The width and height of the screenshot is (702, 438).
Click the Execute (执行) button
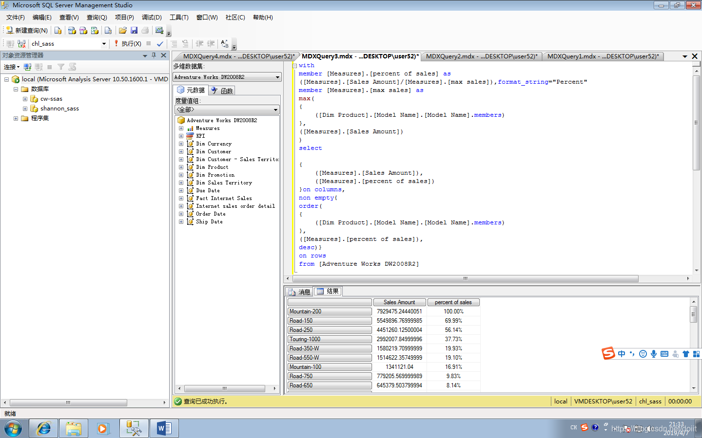(x=127, y=43)
